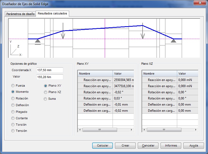Open the Resultados calculados tab
The width and height of the screenshot is (208, 154).
(x=52, y=13)
